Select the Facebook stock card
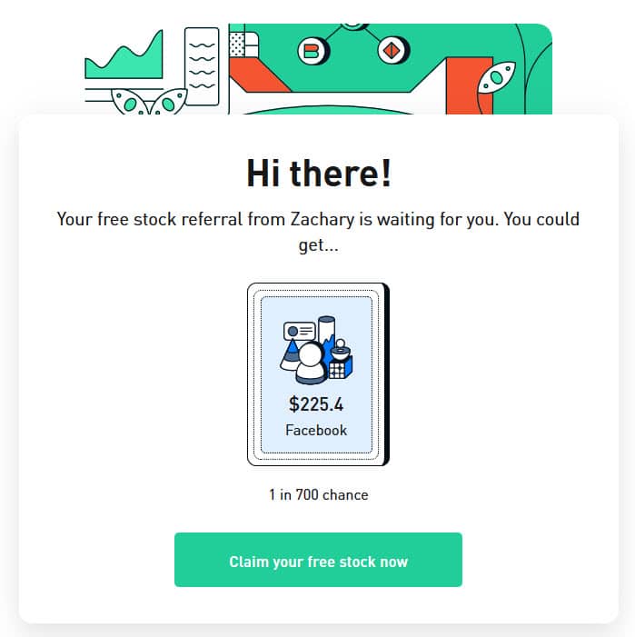Image resolution: width=635 pixels, height=637 pixels. [318, 373]
